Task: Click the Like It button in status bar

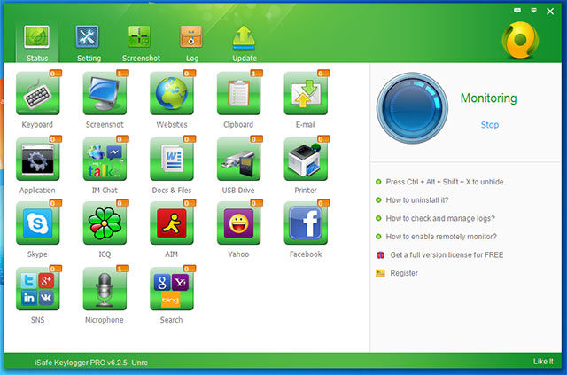Action: 543,361
